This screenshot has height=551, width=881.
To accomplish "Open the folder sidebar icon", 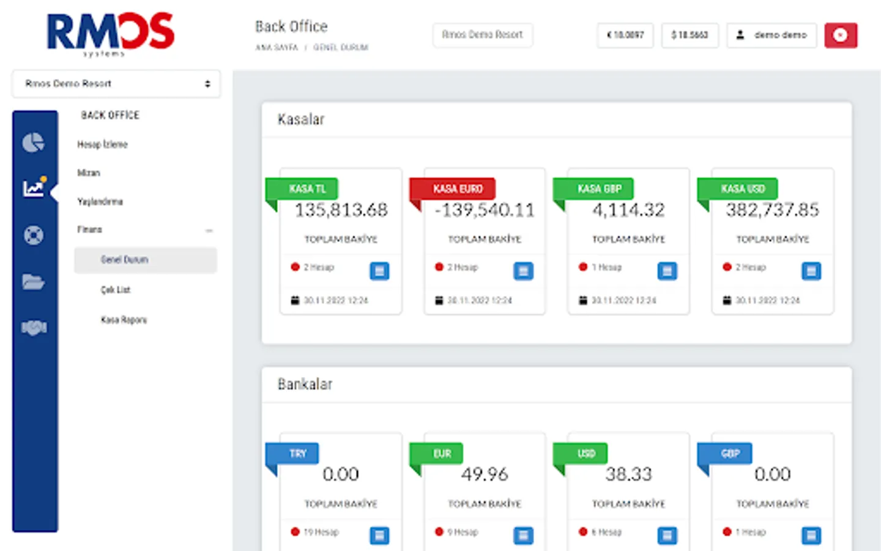I will (33, 282).
